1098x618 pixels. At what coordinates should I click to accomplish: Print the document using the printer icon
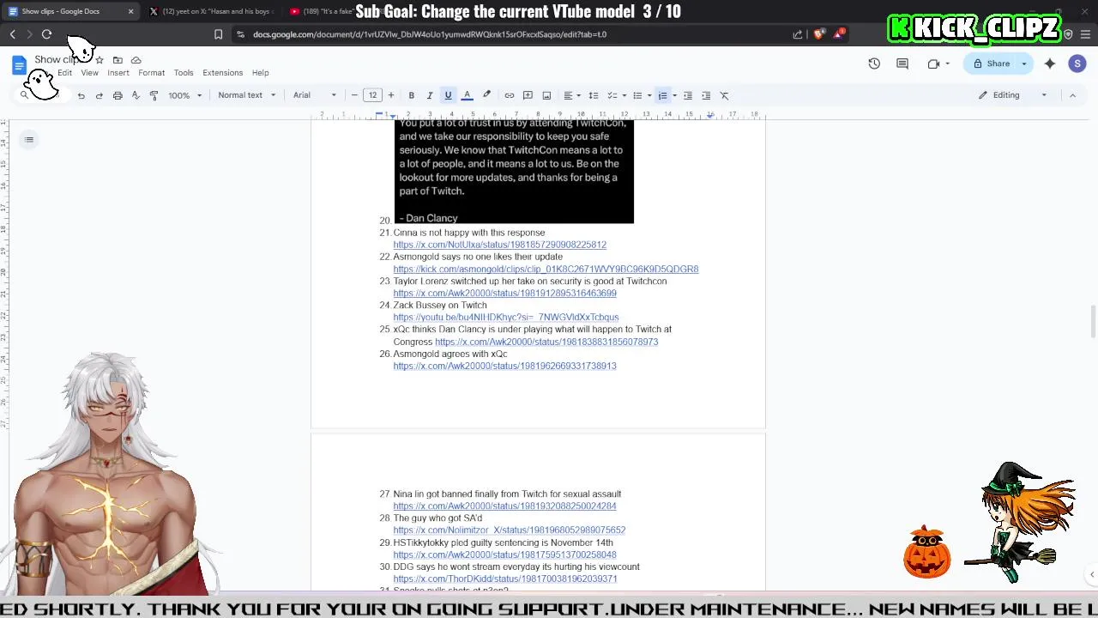tap(118, 95)
